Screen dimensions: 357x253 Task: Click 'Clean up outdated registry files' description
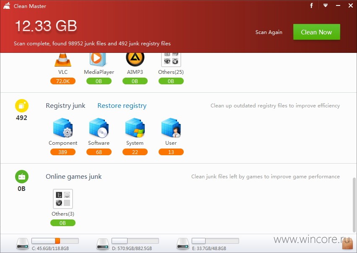[x=275, y=106]
